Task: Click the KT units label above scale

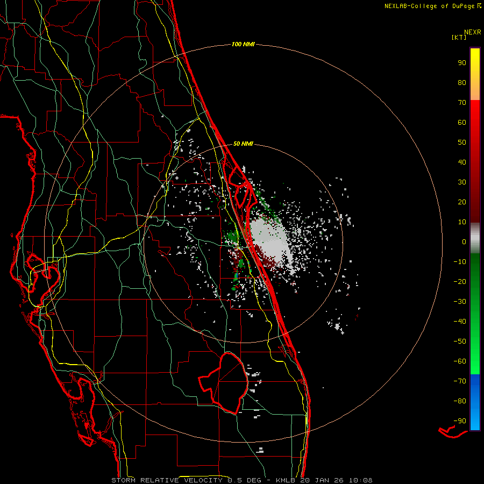Action: [x=459, y=37]
